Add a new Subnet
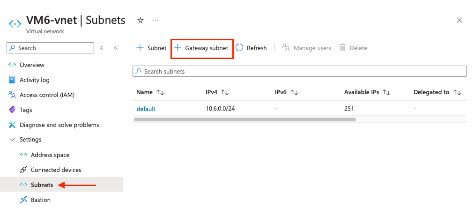 pos(151,48)
